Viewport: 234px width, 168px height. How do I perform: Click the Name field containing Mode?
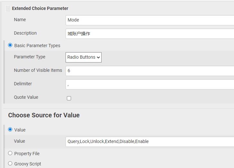click(x=150, y=20)
